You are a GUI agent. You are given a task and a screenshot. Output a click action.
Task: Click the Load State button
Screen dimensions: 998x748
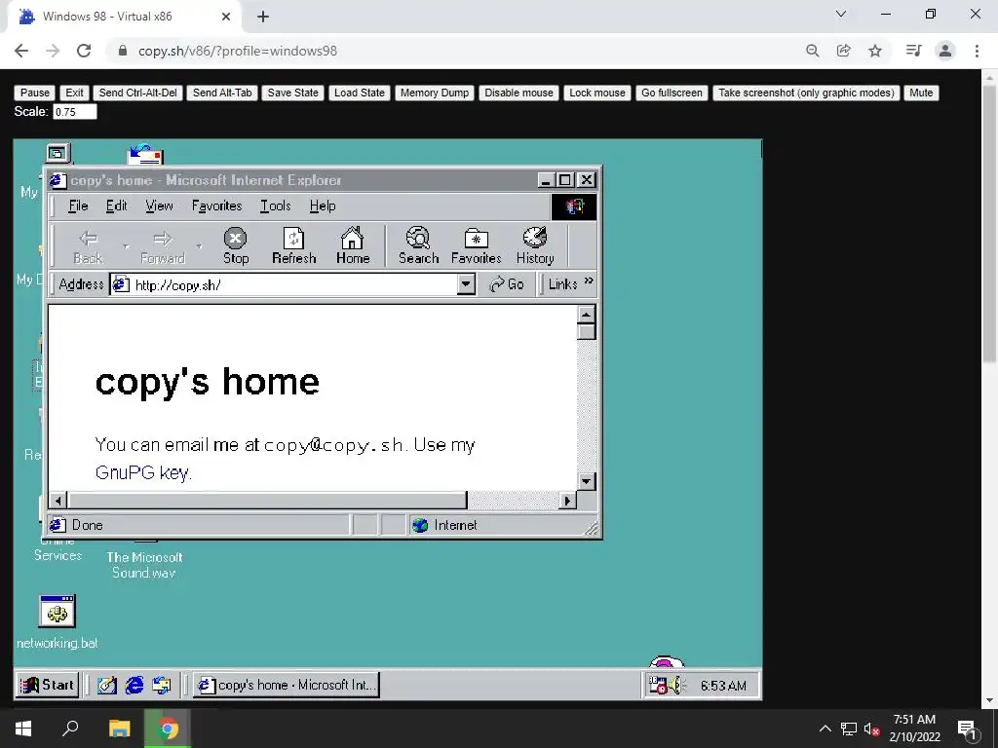pos(360,93)
